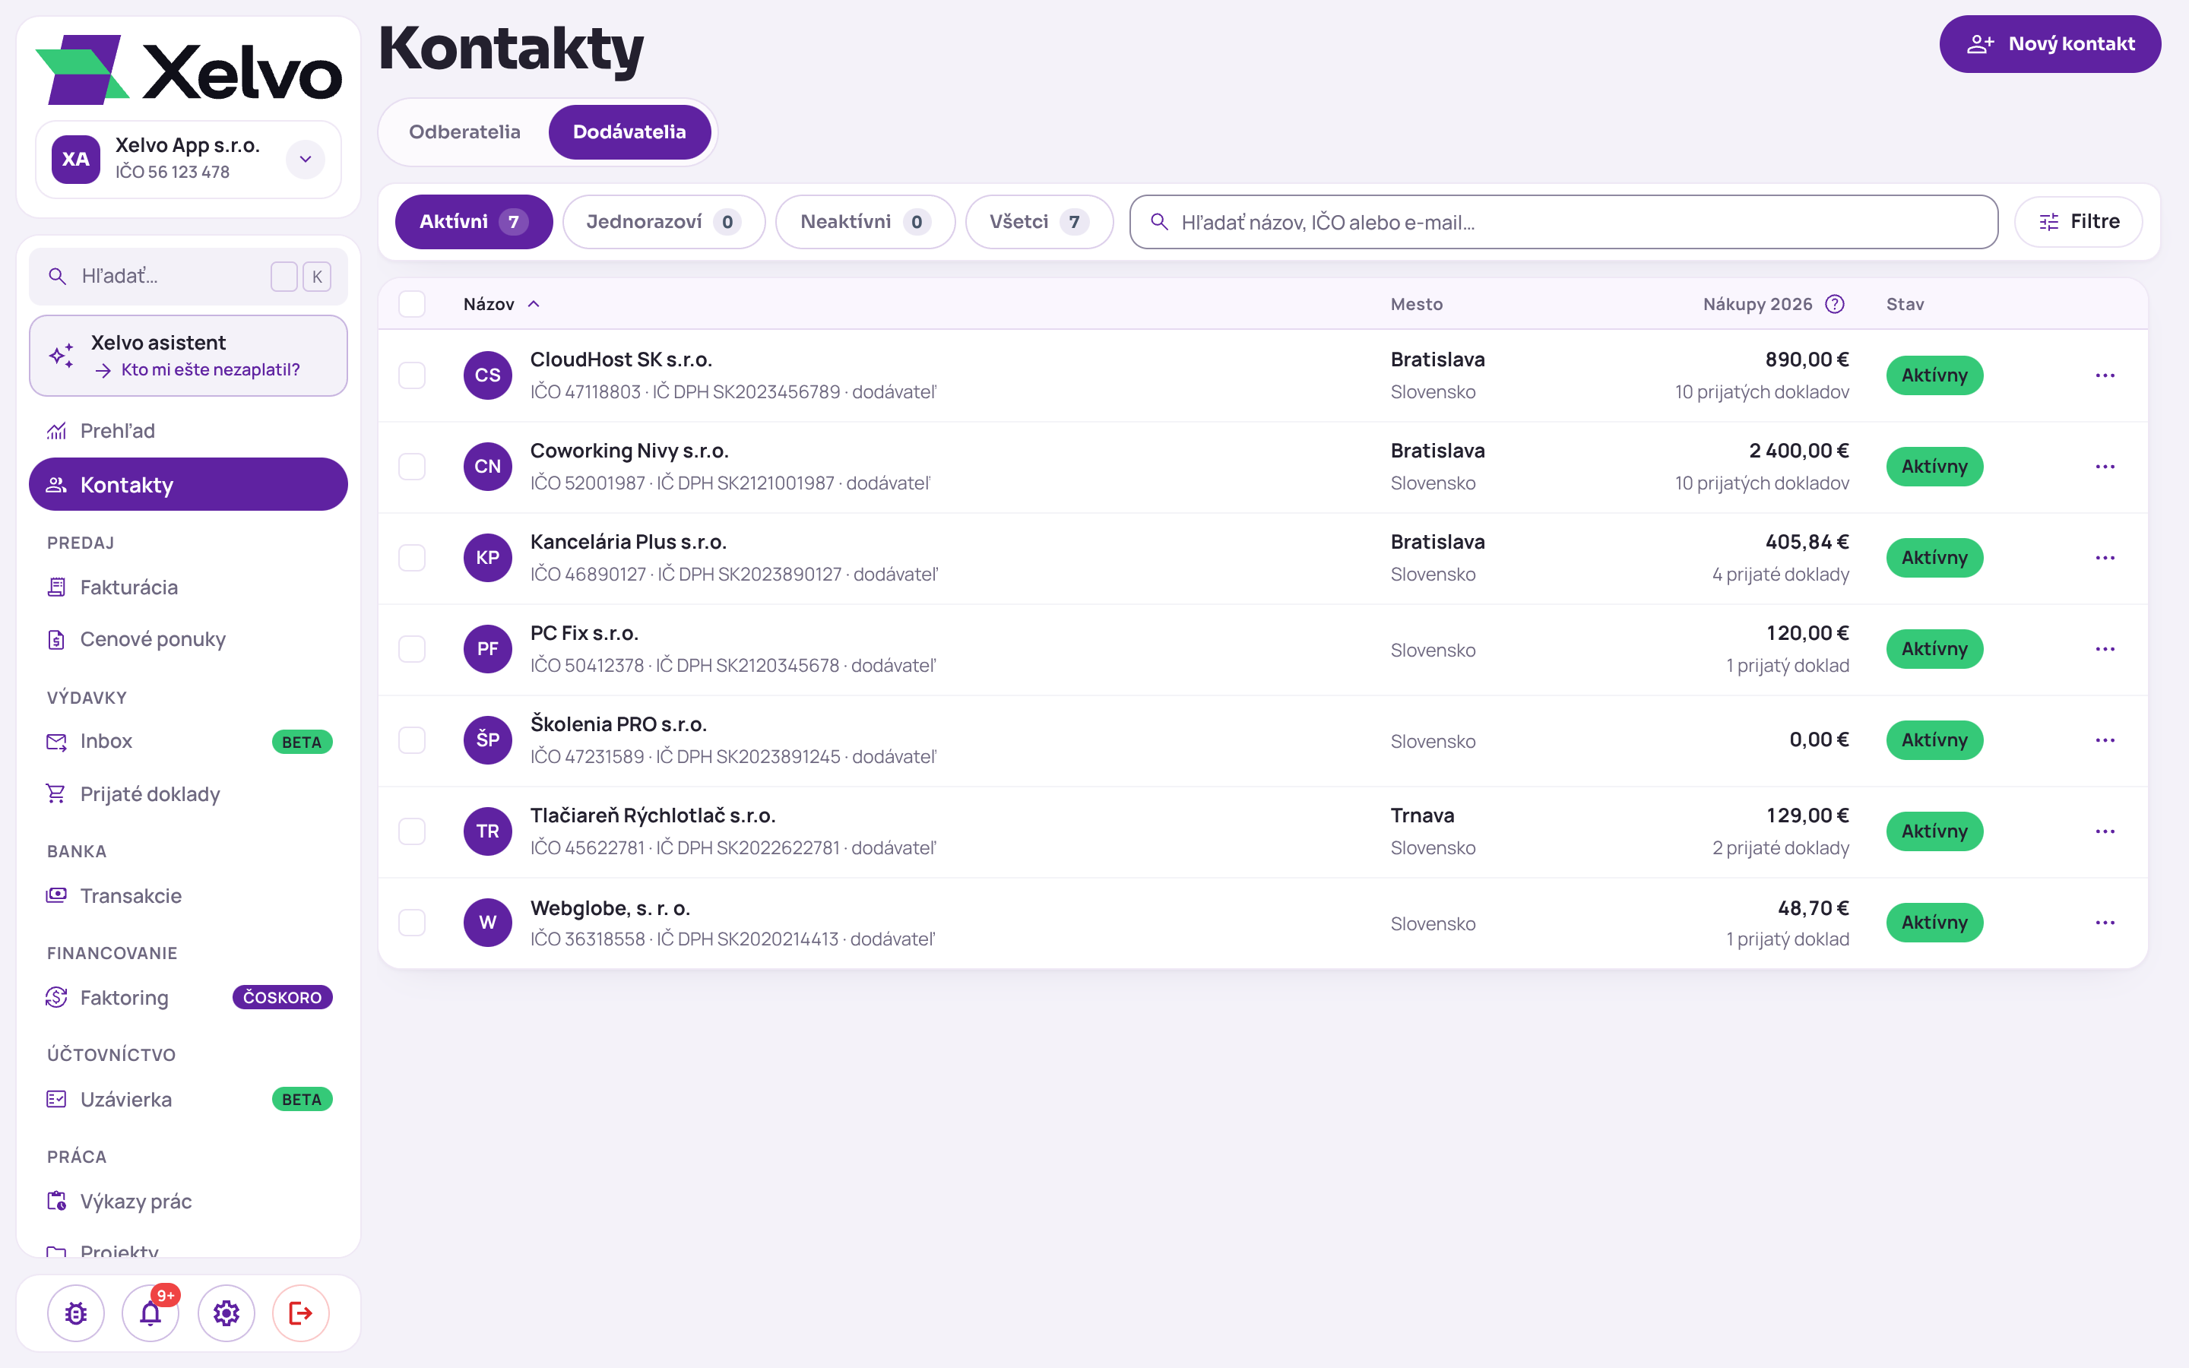The image size is (2189, 1368).
Task: Open more options for Webglobe, s. r. o.
Action: tap(2105, 923)
